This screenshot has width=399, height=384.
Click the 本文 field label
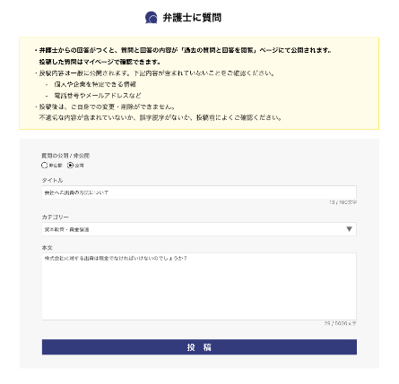48,248
